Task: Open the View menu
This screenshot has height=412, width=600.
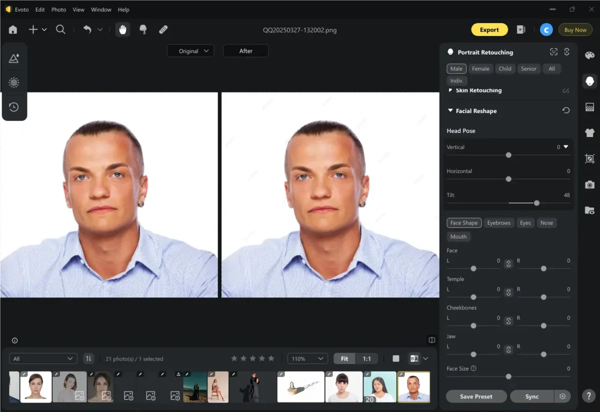Action: 78,9
